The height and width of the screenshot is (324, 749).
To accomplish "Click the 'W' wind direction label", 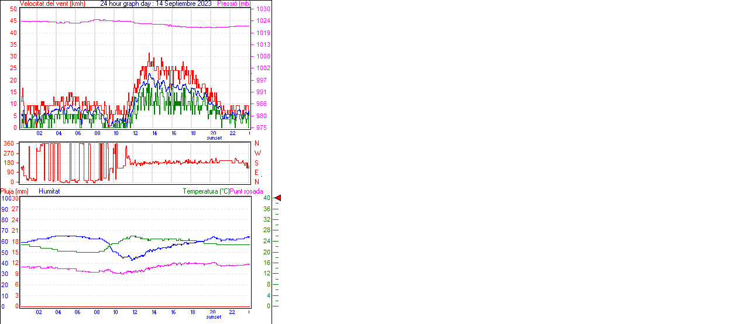I will (256, 153).
